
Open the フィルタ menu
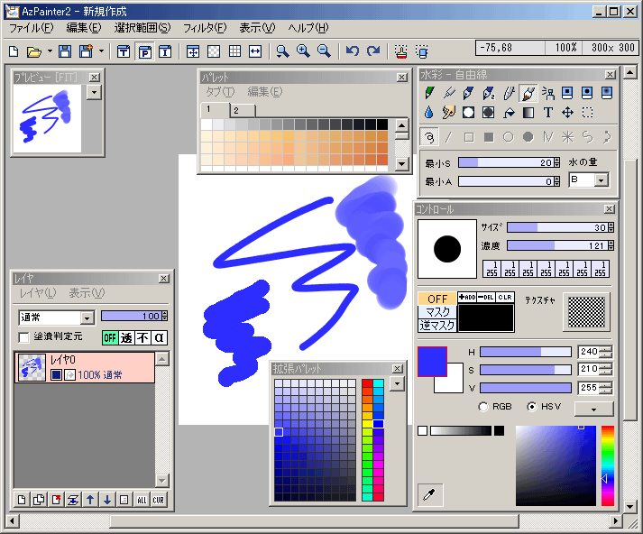pyautogui.click(x=204, y=28)
